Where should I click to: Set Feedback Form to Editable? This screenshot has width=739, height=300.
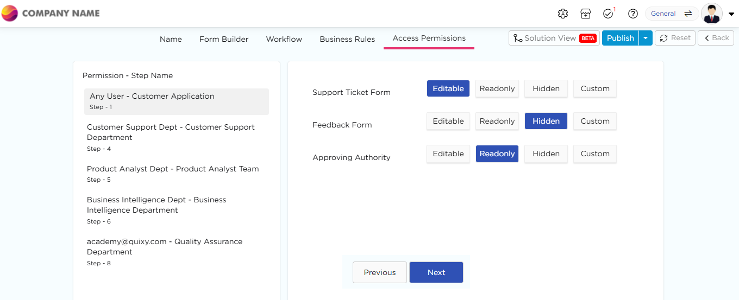[x=448, y=121]
